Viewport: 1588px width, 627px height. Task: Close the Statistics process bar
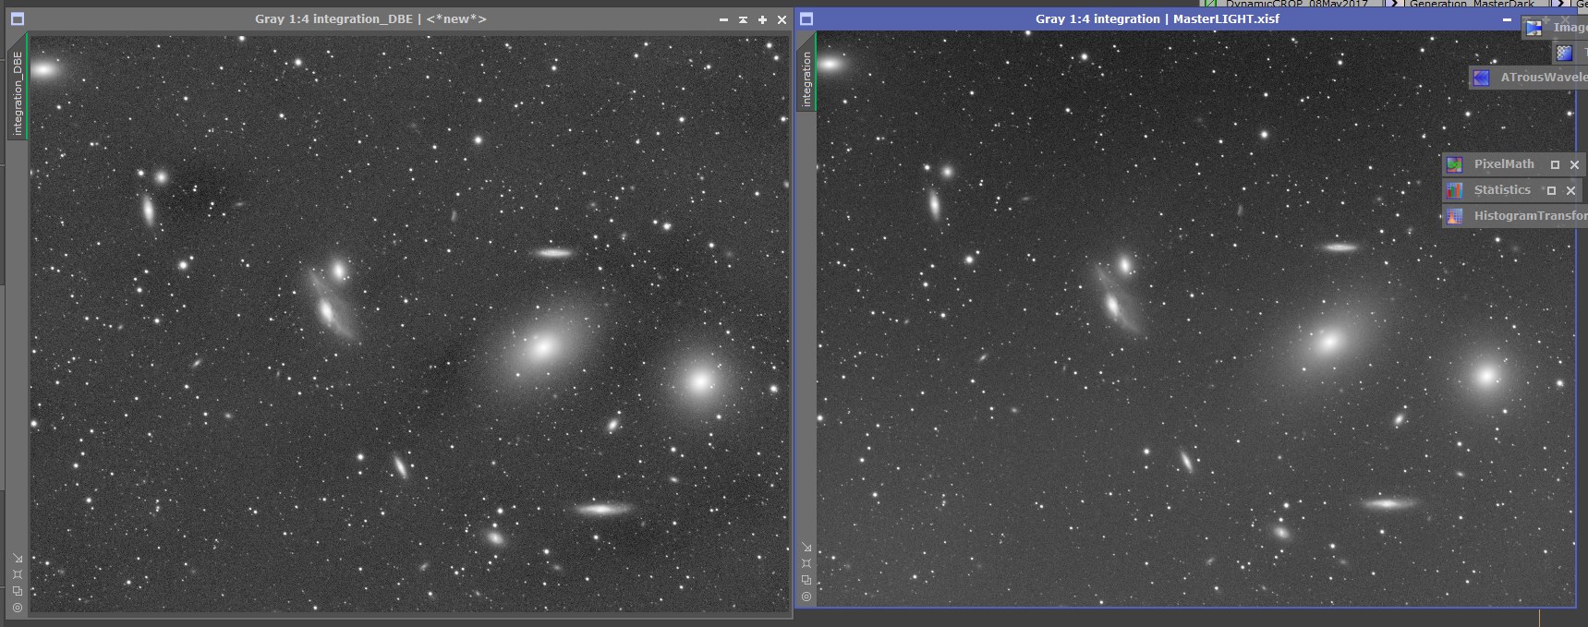[1570, 191]
